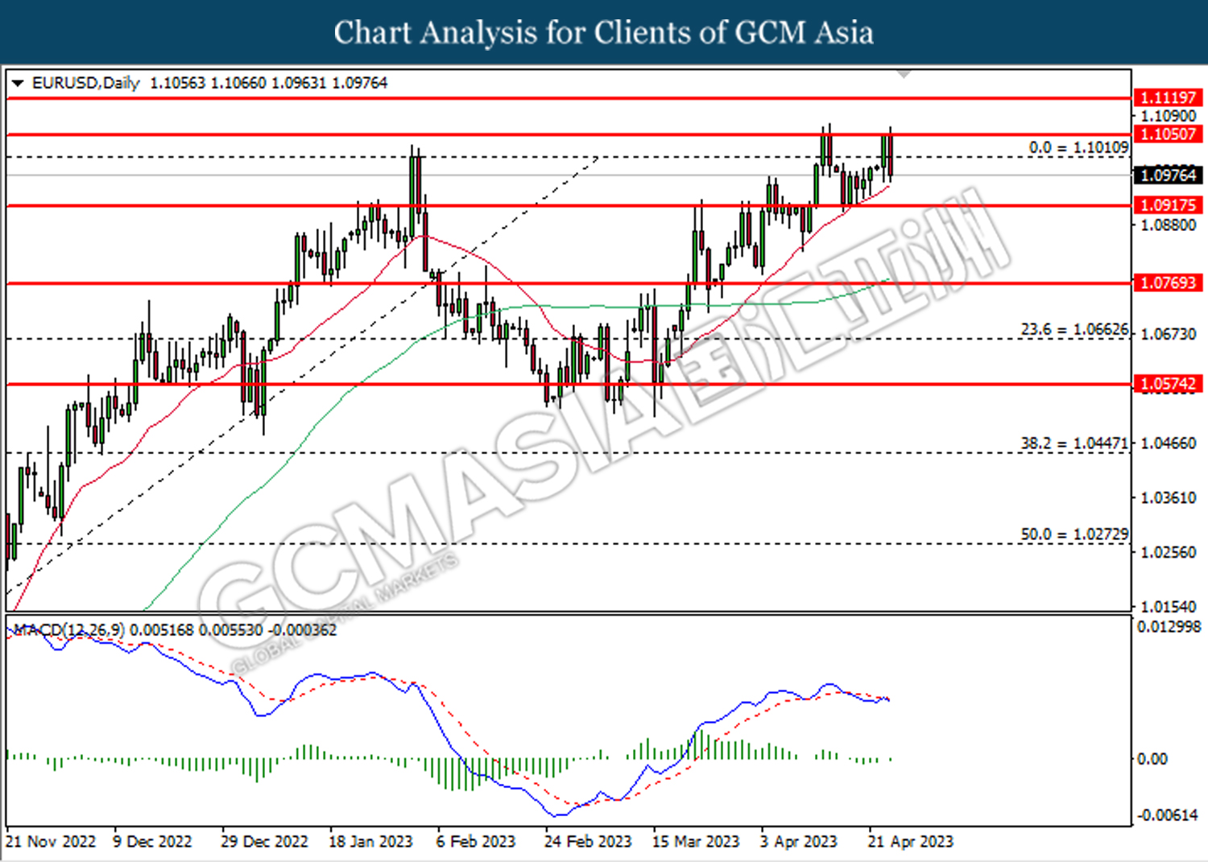Click the current price label 1.09764

point(1169,175)
